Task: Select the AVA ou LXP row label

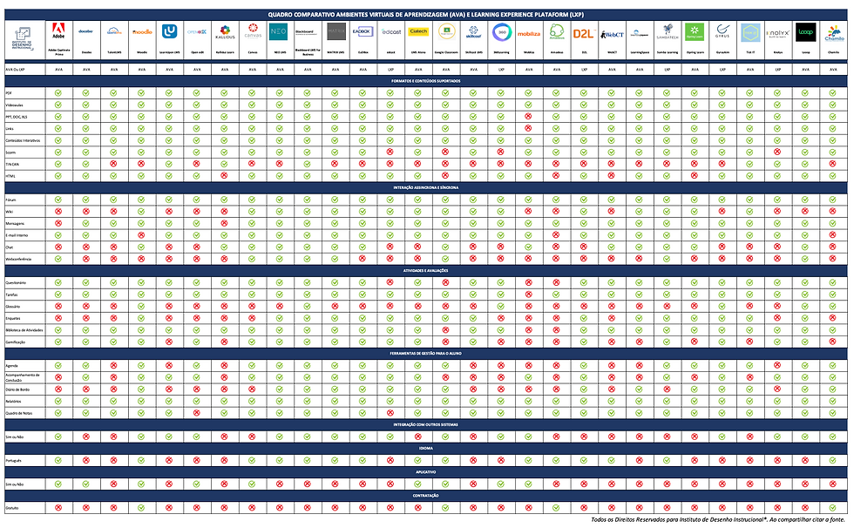Action: (15, 70)
